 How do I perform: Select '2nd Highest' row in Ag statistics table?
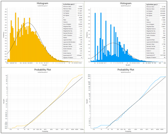tap(156, 11)
